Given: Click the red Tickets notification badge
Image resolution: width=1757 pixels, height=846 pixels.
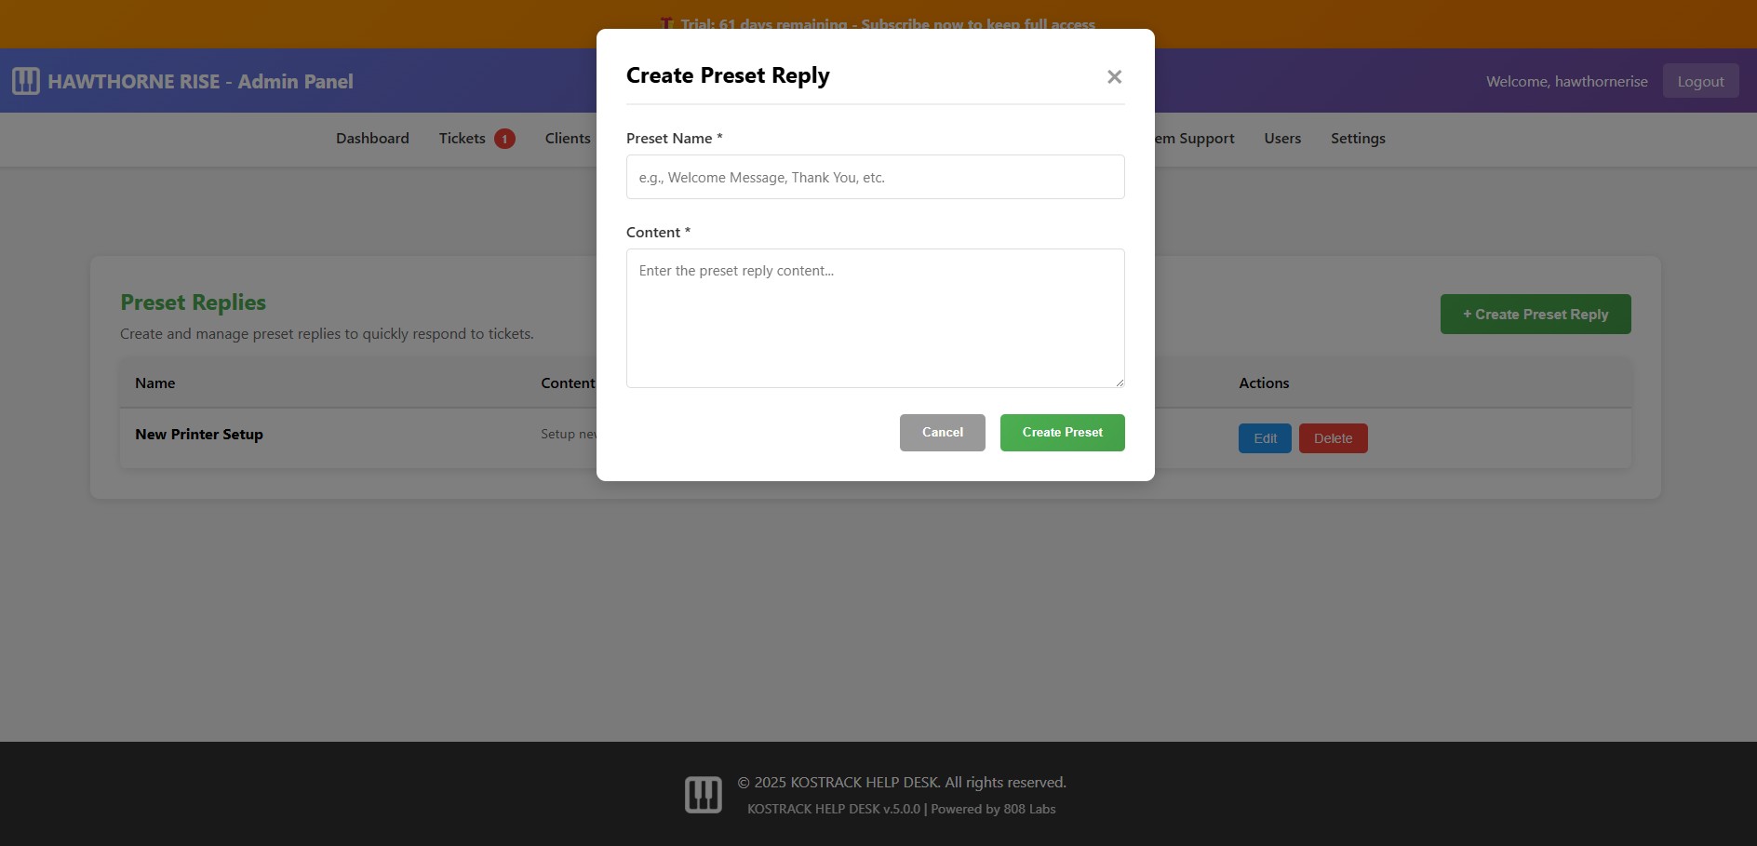Looking at the screenshot, I should (x=504, y=139).
